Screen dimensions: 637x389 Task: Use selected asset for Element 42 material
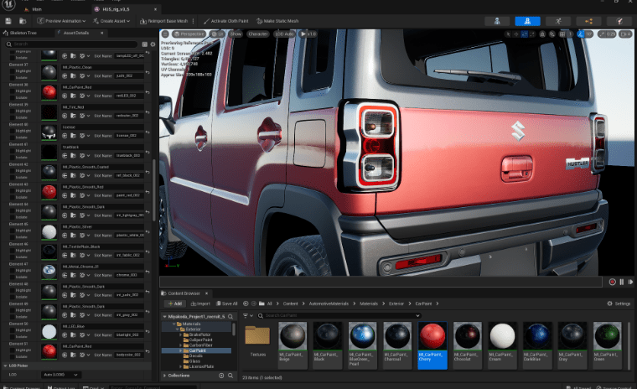pyautogui.click(x=65, y=175)
